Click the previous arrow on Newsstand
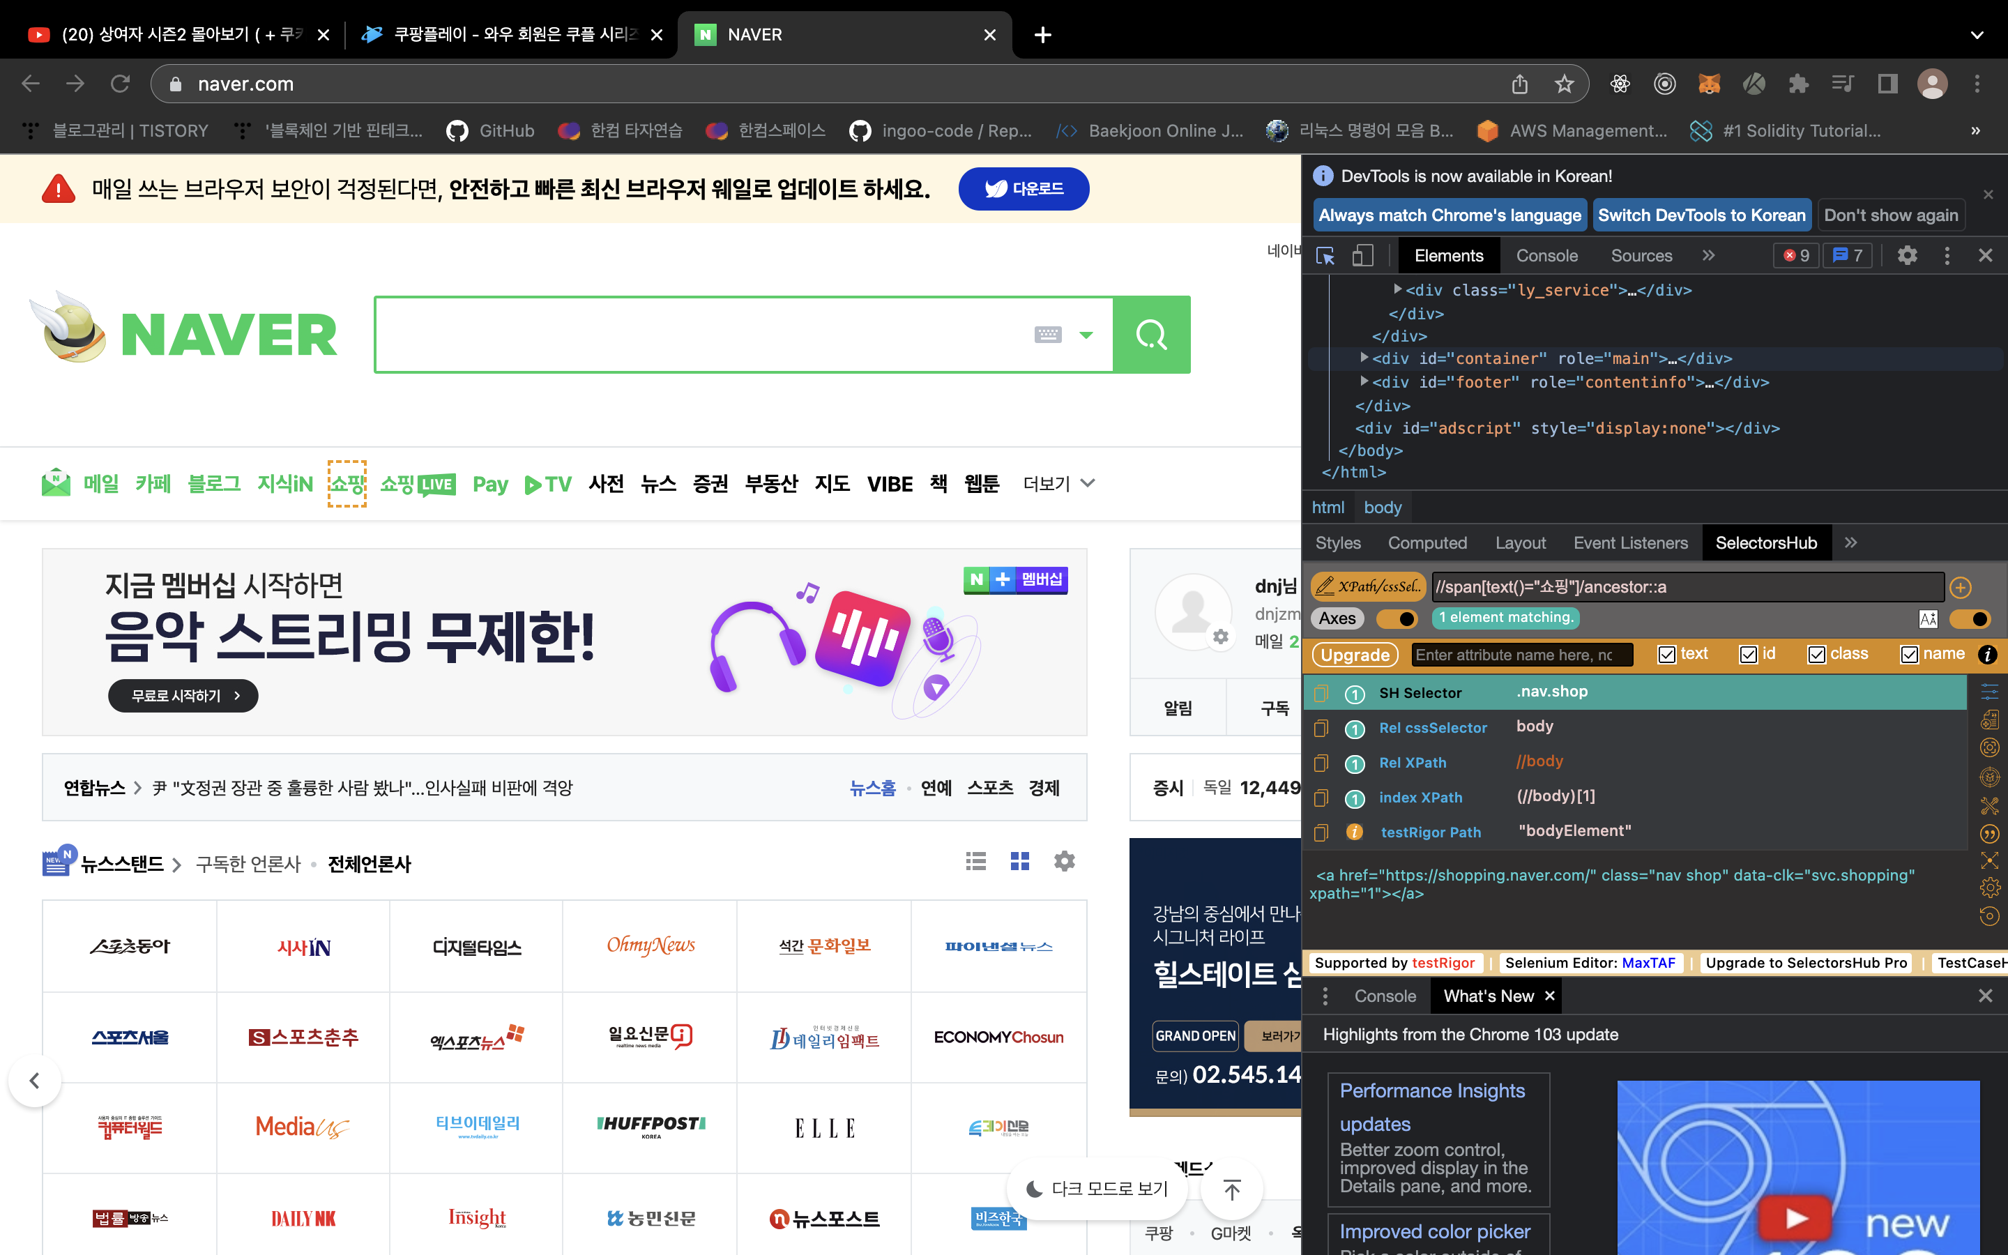The width and height of the screenshot is (2008, 1255). pos(34,1081)
